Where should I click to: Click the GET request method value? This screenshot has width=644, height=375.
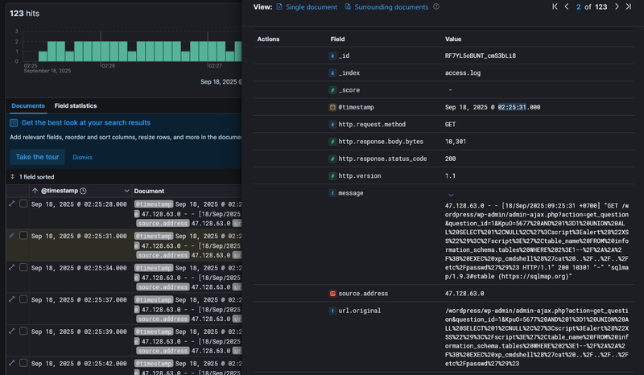coord(450,125)
